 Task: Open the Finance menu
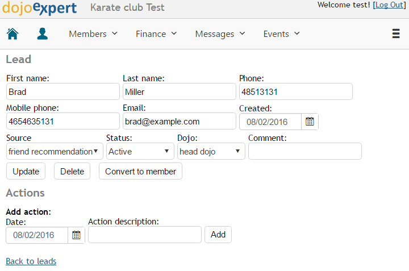pos(156,34)
